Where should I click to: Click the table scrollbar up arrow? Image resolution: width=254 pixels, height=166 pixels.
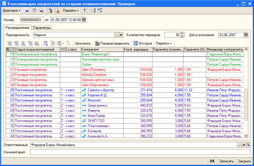(246, 49)
